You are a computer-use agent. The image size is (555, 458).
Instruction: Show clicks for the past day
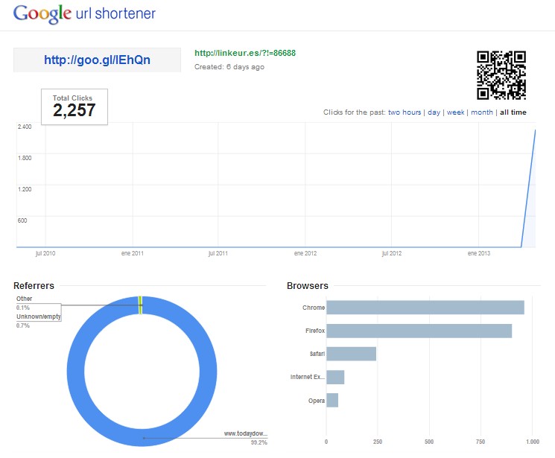(434, 112)
